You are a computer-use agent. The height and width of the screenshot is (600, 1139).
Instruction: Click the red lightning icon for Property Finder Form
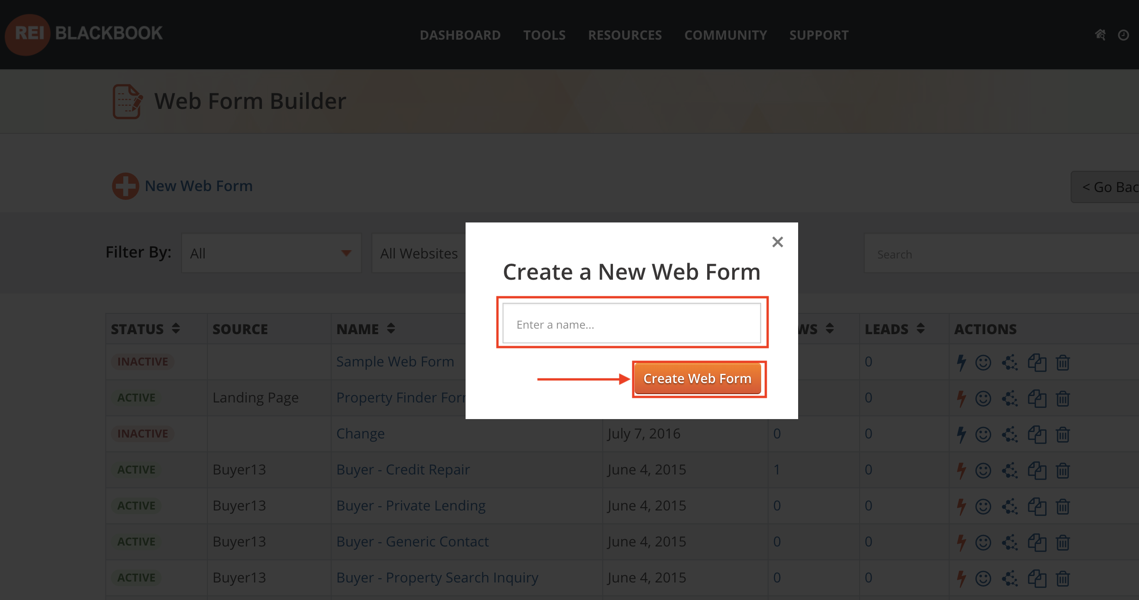[962, 398]
